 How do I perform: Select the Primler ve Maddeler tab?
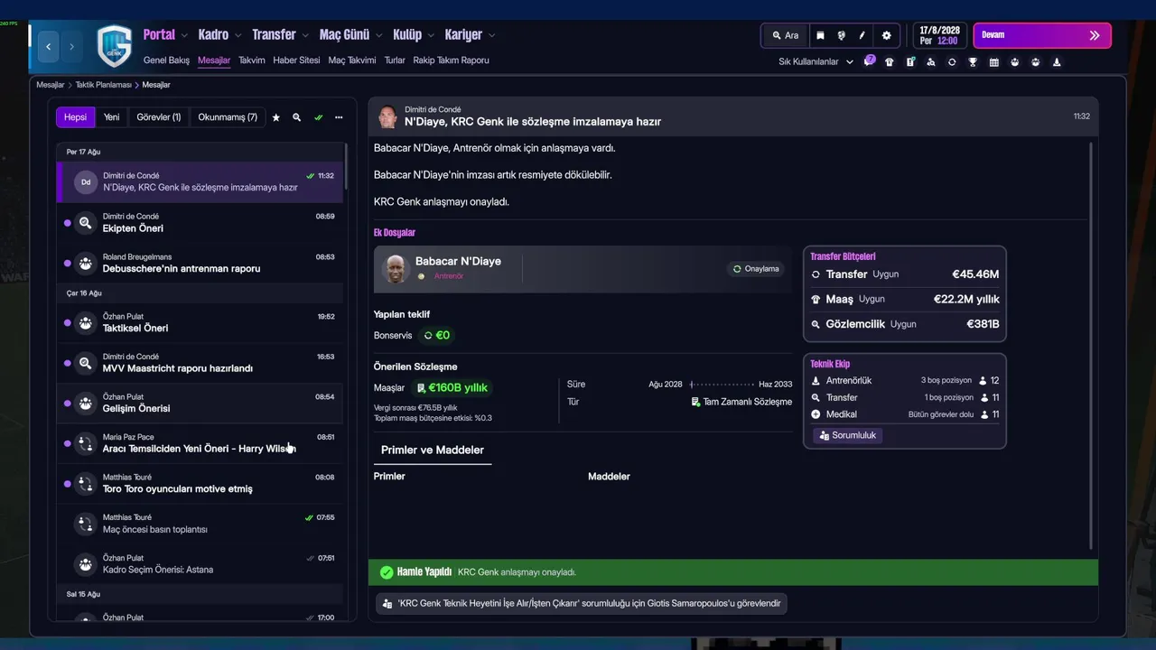(433, 450)
